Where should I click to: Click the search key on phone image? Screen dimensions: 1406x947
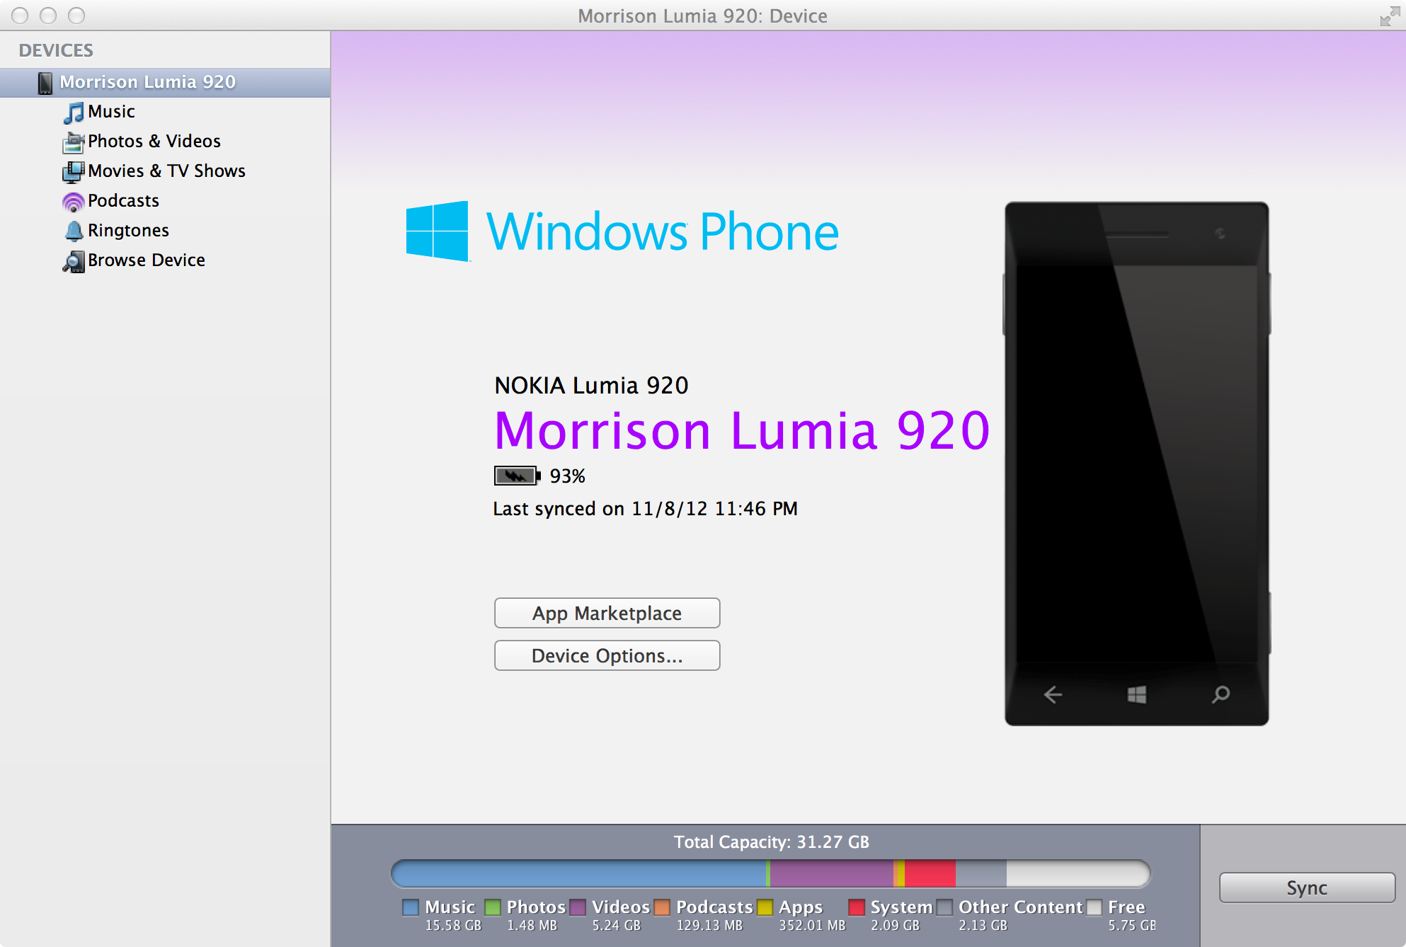coord(1221,694)
